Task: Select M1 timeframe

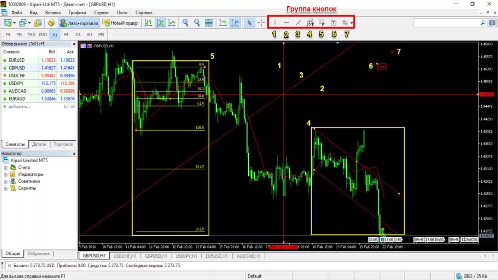Action: point(8,35)
